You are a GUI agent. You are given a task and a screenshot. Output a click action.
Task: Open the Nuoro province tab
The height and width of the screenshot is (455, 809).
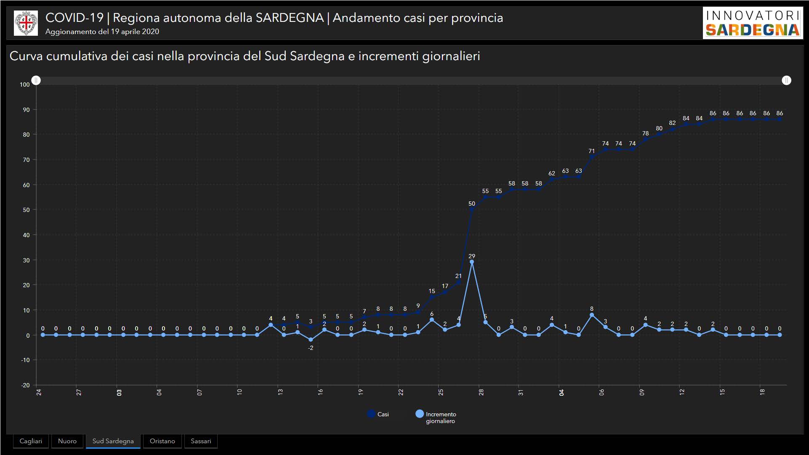[67, 441]
